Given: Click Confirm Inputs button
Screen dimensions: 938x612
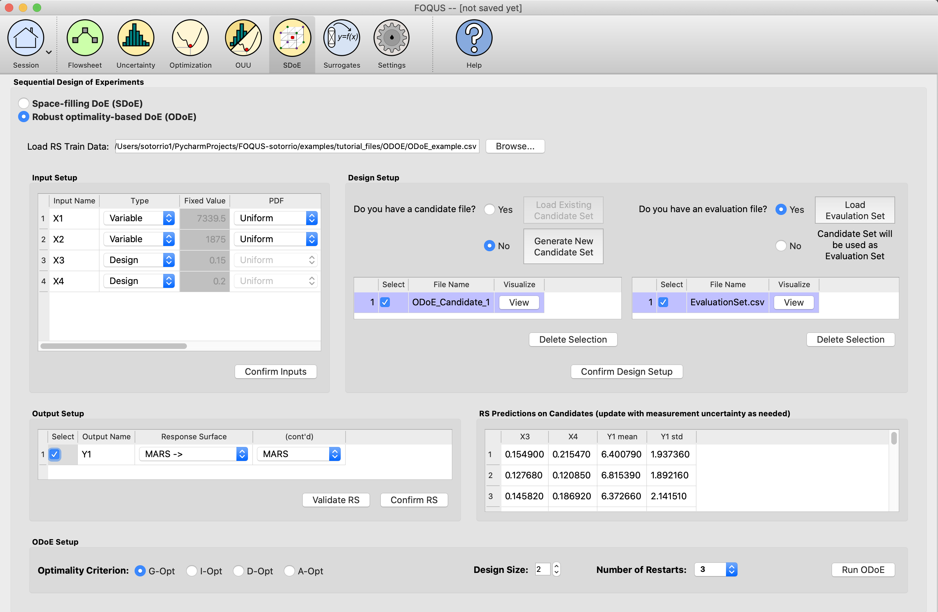Looking at the screenshot, I should (x=275, y=372).
